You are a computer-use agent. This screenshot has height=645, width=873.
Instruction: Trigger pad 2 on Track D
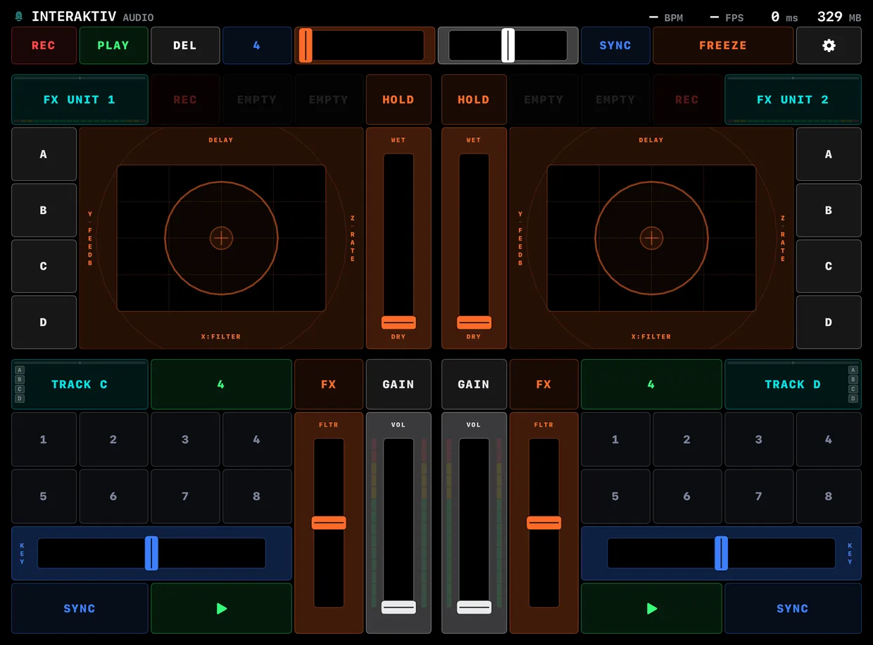tap(687, 439)
